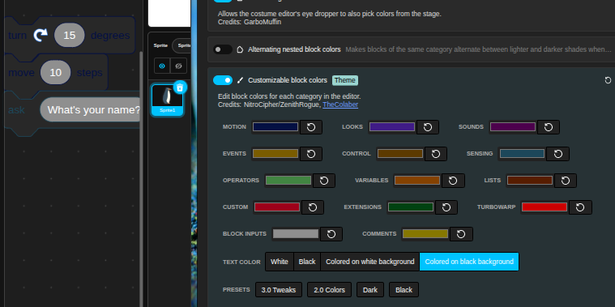Reset the Looks block color
Image resolution: width=615 pixels, height=307 pixels.
(x=428, y=127)
